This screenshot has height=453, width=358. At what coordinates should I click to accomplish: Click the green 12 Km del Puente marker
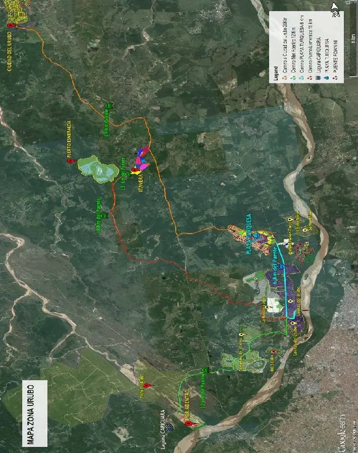coord(204,370)
